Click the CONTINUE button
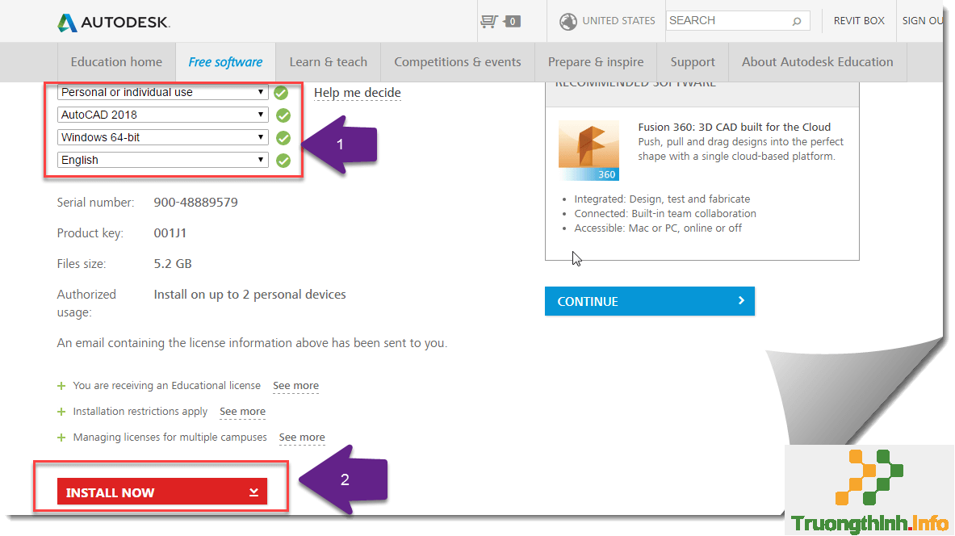 click(650, 301)
